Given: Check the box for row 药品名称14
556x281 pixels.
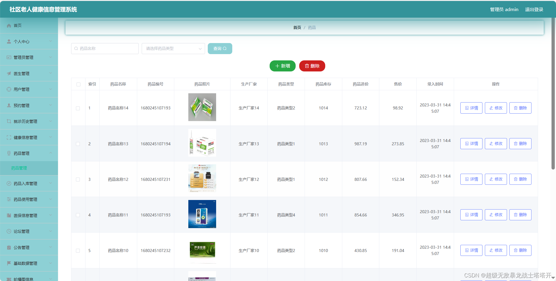Looking at the screenshot, I should [78, 108].
